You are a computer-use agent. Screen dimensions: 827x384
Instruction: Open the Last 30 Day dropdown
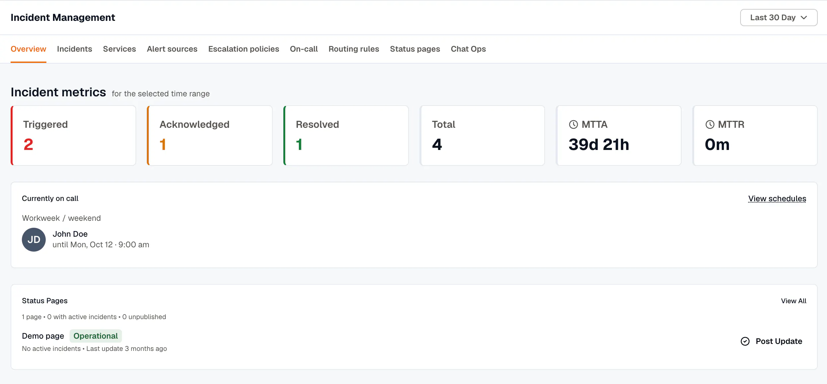click(x=779, y=18)
